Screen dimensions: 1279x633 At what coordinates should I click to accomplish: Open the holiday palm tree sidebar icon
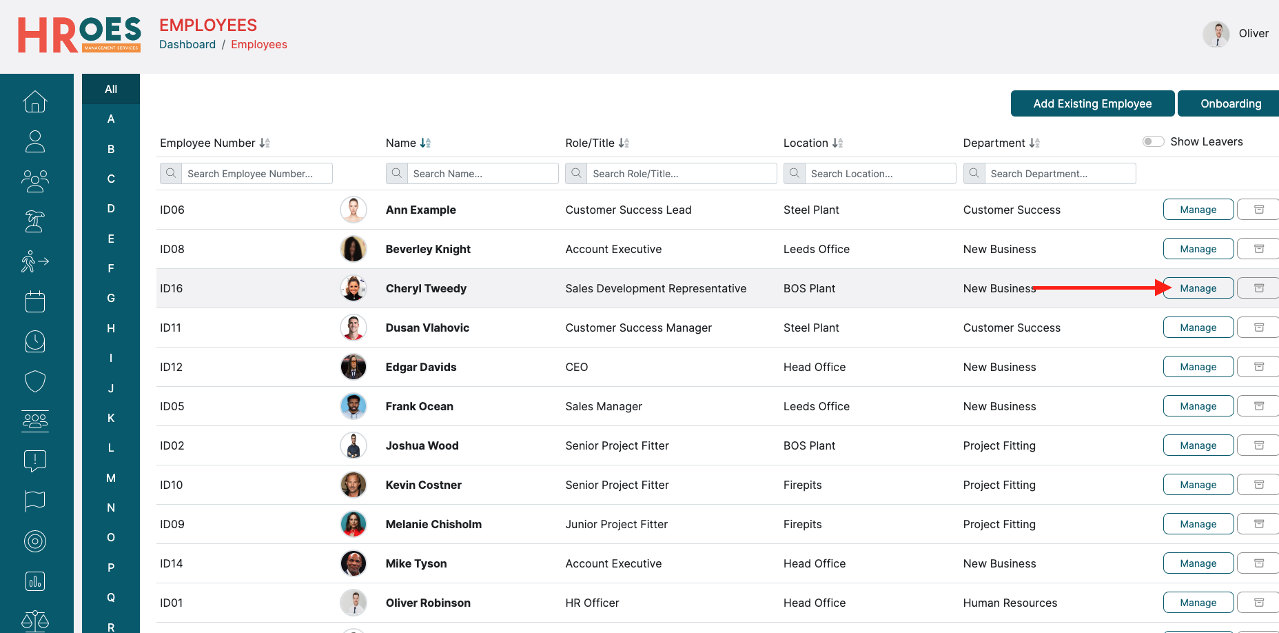35,221
